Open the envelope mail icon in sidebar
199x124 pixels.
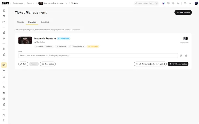tap(4, 99)
